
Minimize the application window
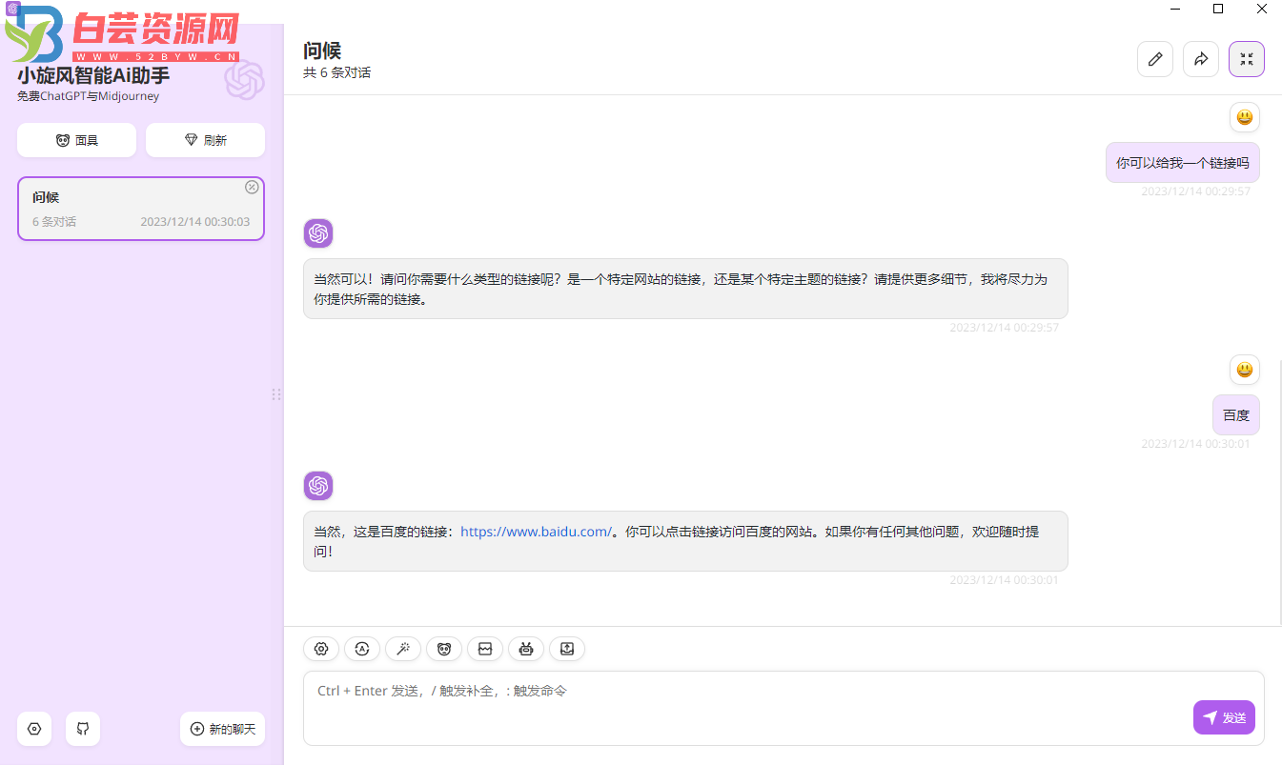[x=1174, y=9]
